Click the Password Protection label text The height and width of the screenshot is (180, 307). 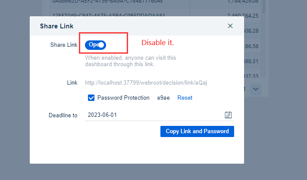(123, 98)
